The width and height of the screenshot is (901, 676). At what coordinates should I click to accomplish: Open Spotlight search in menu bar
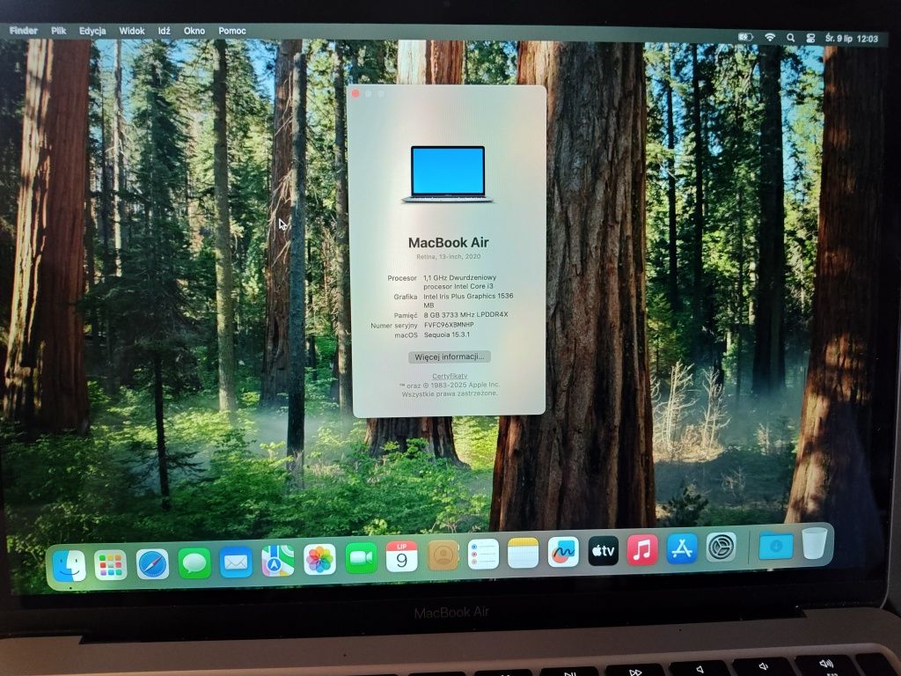[791, 38]
